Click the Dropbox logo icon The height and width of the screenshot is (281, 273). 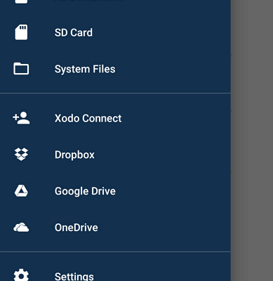21,155
